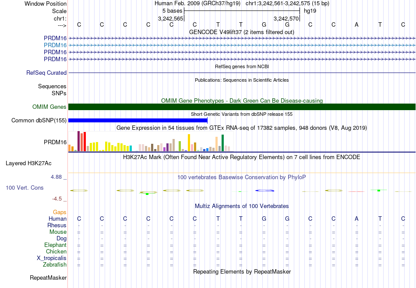Viewport: 416px width, 288px height.
Task: Select the Mouse alignment row label
Action: (x=58, y=232)
